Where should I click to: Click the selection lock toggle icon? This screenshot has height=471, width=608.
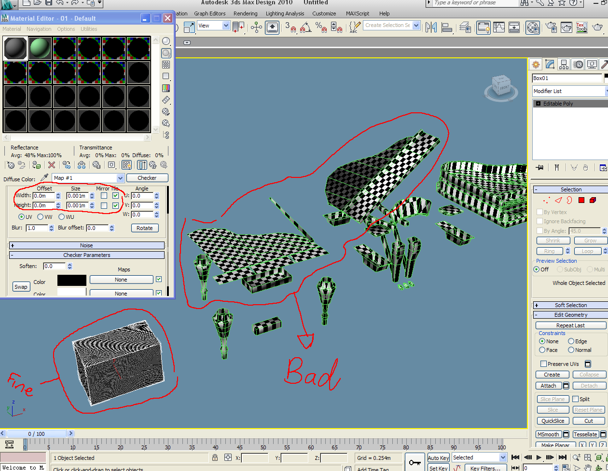point(215,458)
